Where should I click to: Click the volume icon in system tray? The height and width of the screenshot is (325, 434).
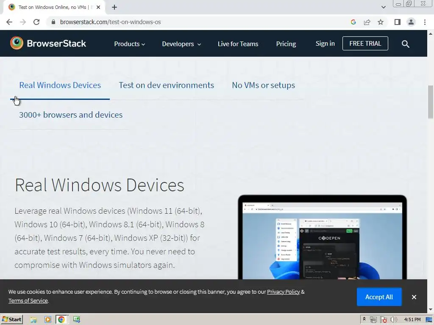(394, 320)
